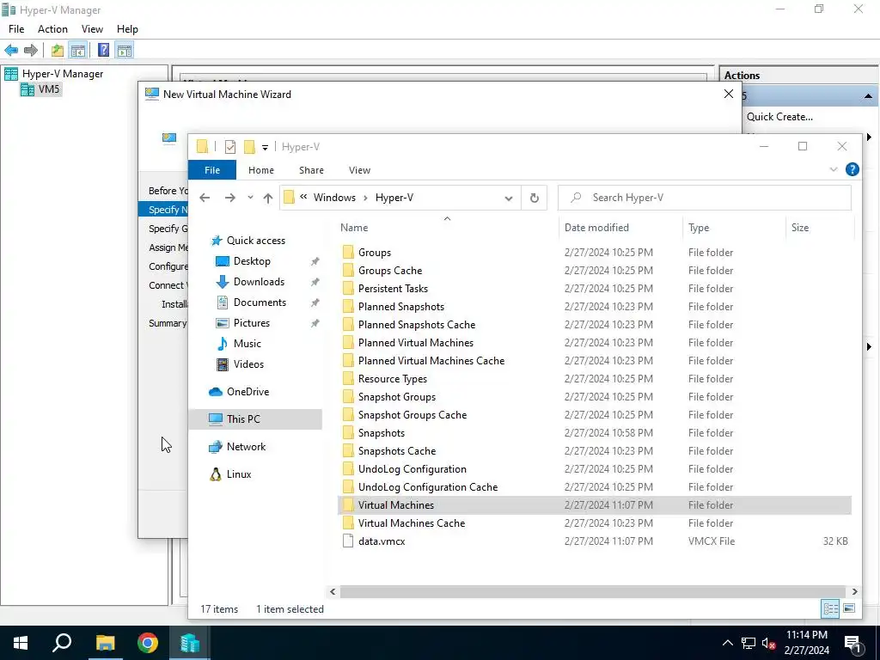Click the Refresh button beside the address bar
This screenshot has width=880, height=660.
[535, 198]
